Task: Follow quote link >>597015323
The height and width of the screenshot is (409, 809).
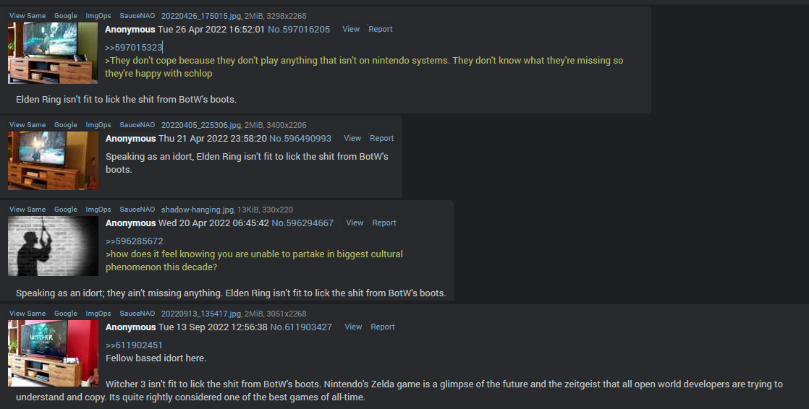Action: (134, 48)
